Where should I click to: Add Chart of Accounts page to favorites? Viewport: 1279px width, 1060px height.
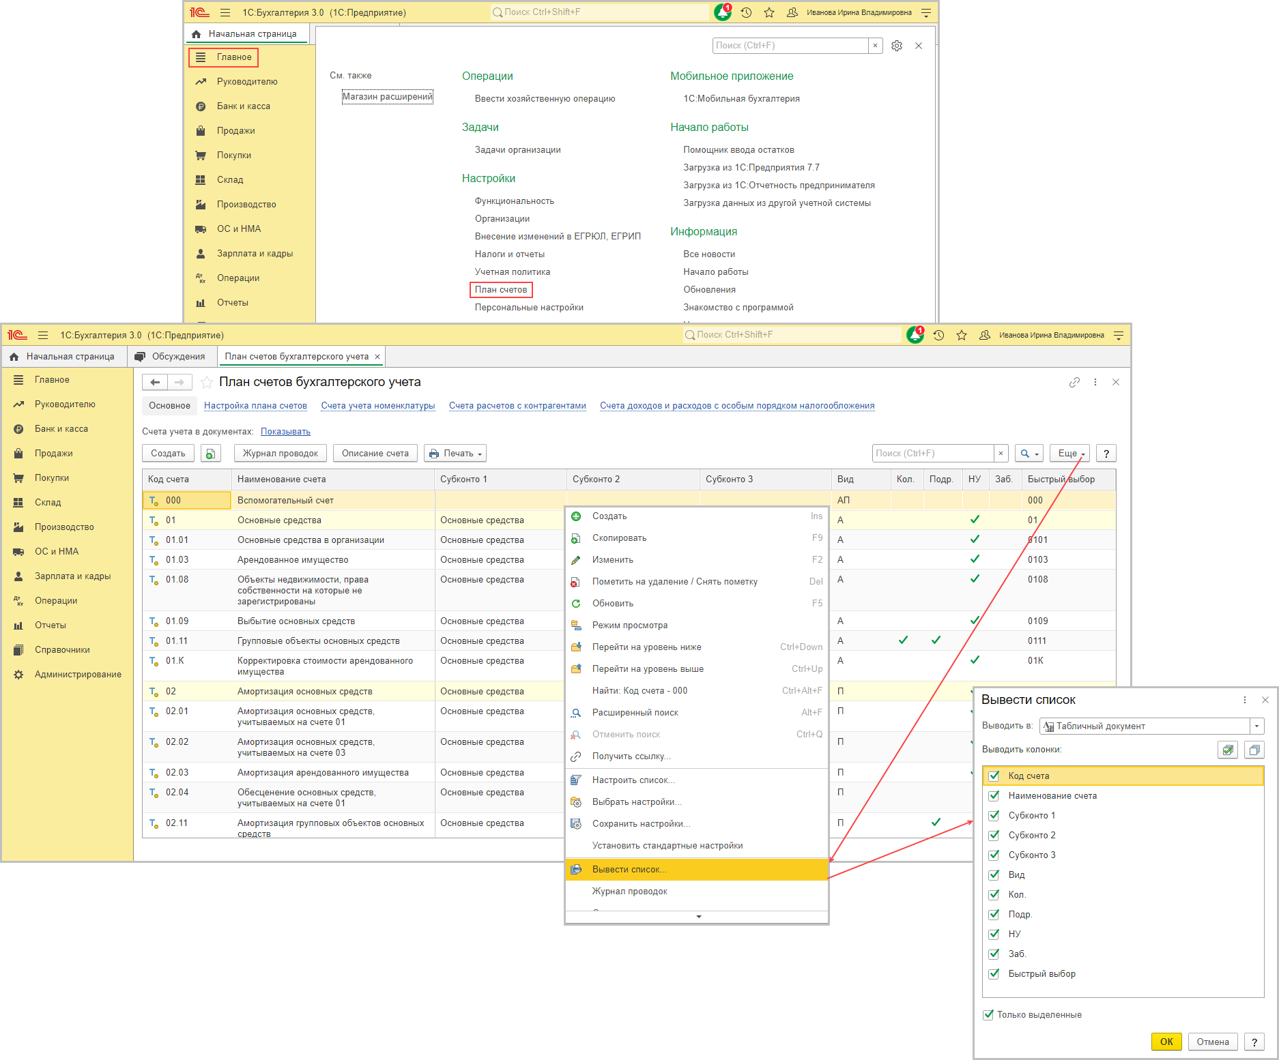[207, 382]
